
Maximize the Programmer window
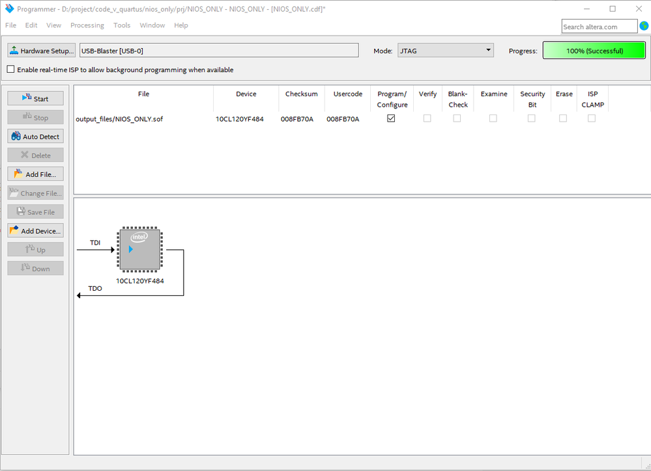coord(613,8)
